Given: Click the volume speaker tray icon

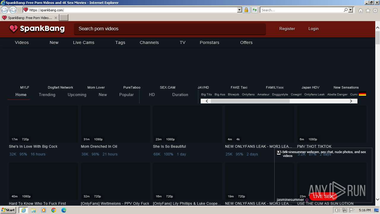Looking at the screenshot, I should [338, 210].
